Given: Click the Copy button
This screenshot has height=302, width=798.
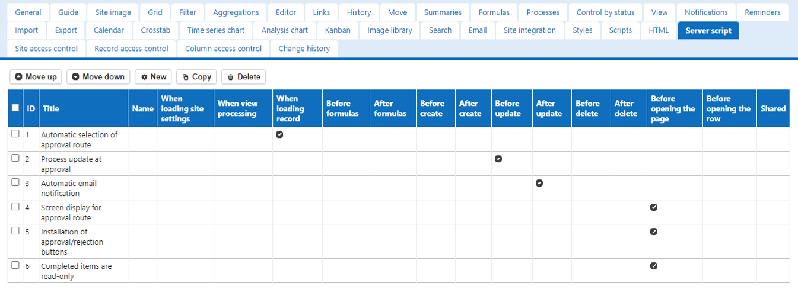Looking at the screenshot, I should click(x=196, y=77).
